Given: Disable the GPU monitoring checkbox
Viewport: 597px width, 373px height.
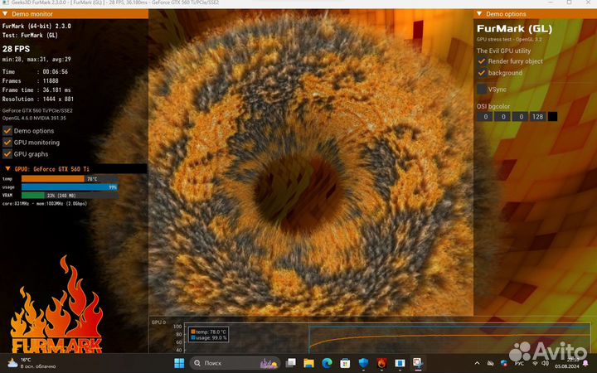Looking at the screenshot, I should (x=7, y=143).
